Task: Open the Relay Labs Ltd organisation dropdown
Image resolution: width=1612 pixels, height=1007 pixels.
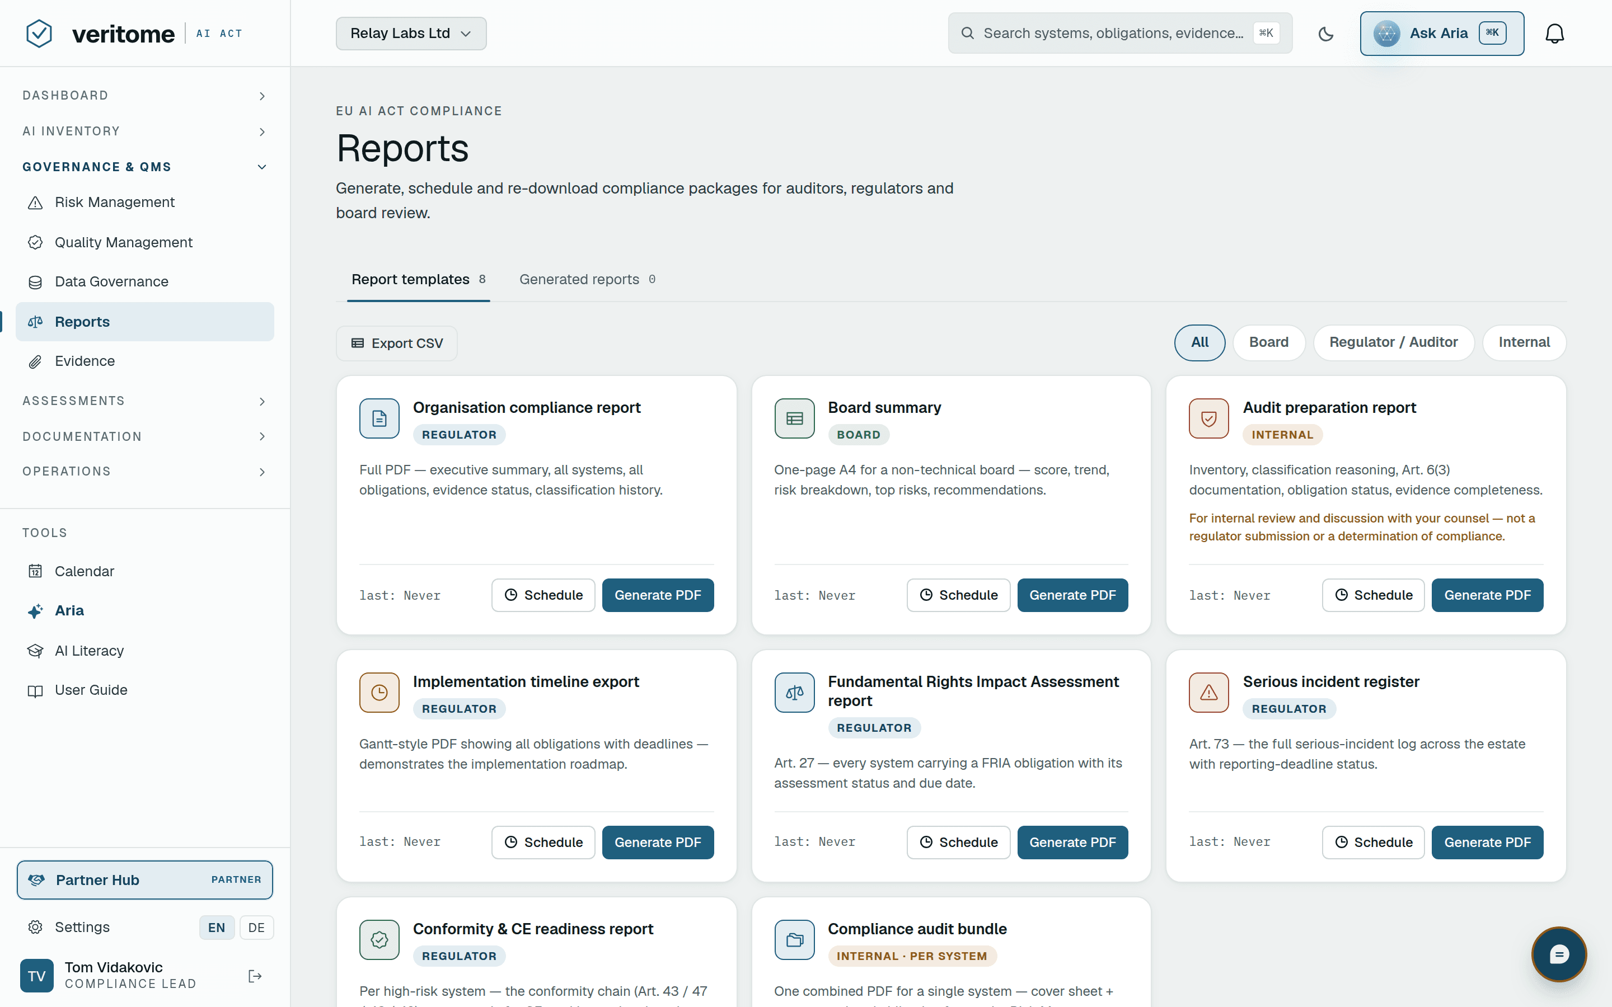Action: click(x=411, y=34)
